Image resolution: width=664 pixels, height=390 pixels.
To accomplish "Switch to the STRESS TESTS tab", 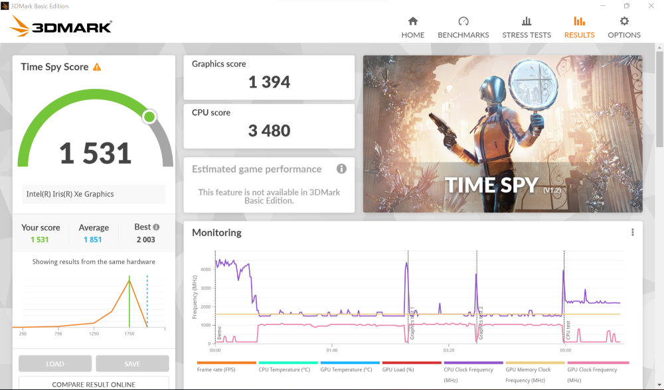I will 527,28.
